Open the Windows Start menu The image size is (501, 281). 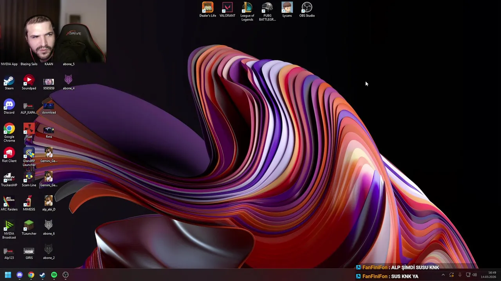[8, 275]
